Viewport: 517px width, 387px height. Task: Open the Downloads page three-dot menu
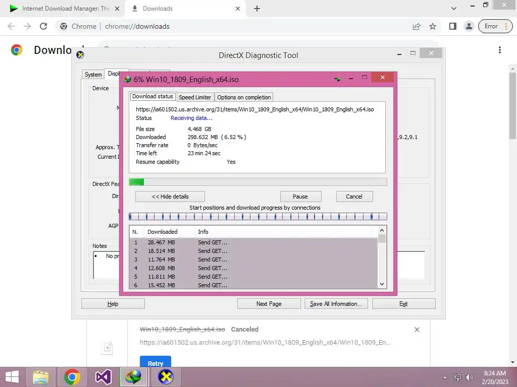[500, 50]
